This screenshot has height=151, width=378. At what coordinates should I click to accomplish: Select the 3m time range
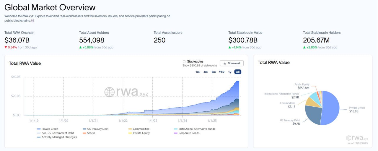point(206,72)
